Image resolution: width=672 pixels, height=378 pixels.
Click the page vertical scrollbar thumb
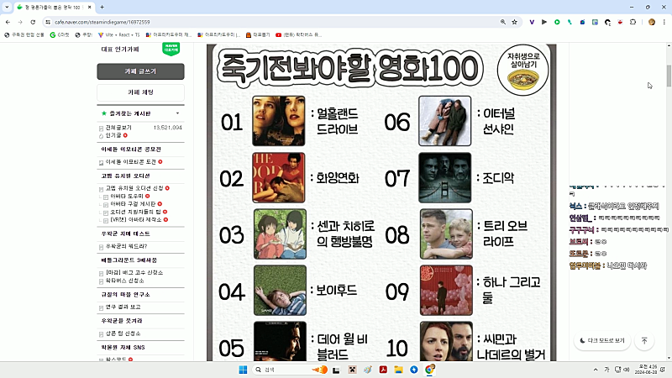pos(669,76)
